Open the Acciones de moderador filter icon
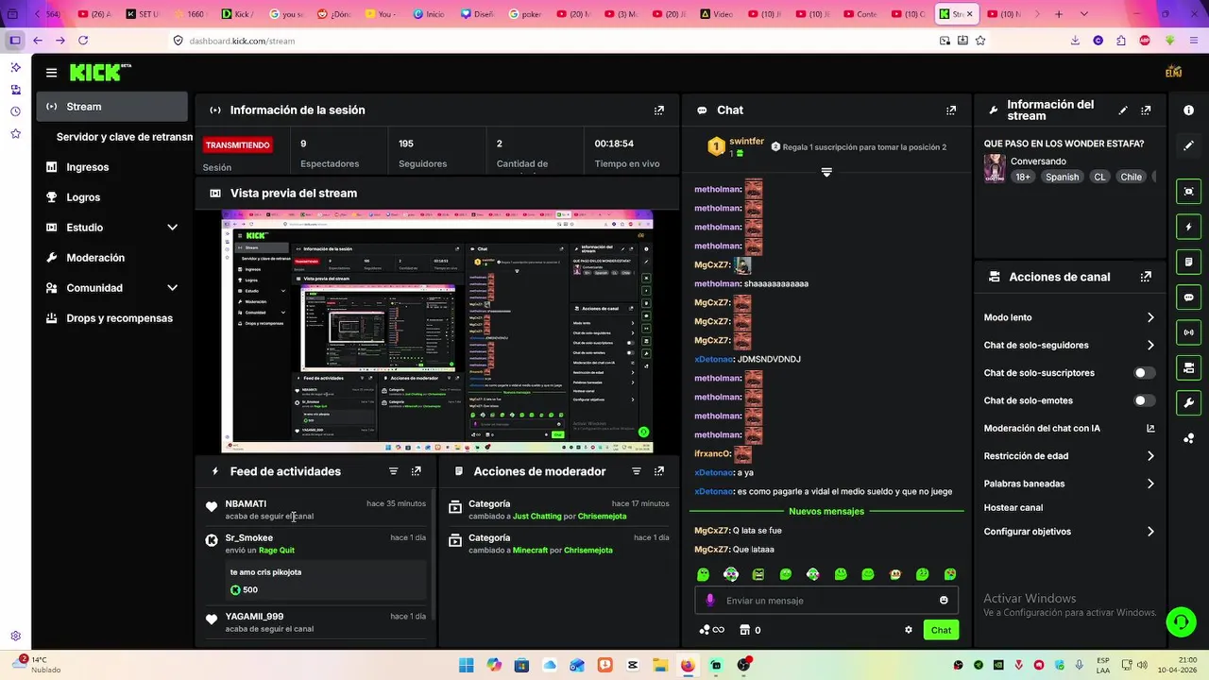The image size is (1209, 680). click(x=637, y=471)
